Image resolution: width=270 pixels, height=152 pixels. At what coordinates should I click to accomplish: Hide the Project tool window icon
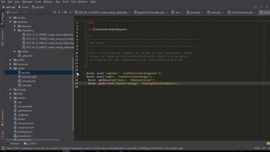click(71, 12)
